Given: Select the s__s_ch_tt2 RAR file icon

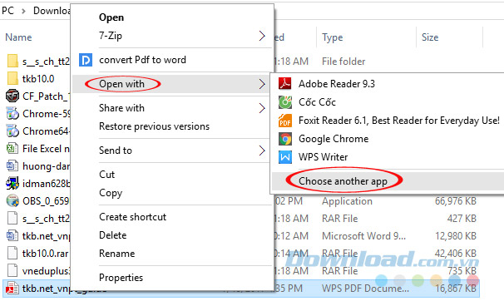Looking at the screenshot, I should click(x=12, y=218).
